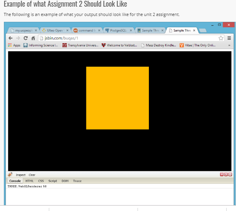
Task: Open the Apps bookmarks shortcut
Action: pyautogui.click(x=14, y=45)
